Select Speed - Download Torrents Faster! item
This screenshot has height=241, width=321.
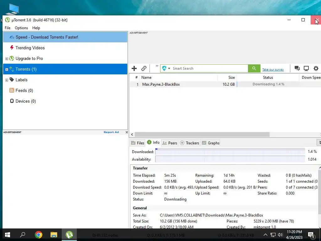click(65, 37)
